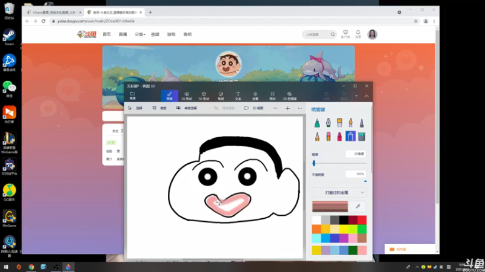Click the 神奇选择 magic select tool
The width and height of the screenshot is (485, 272).
click(187, 108)
